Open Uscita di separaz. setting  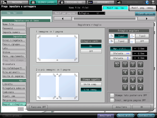tap(14, 76)
